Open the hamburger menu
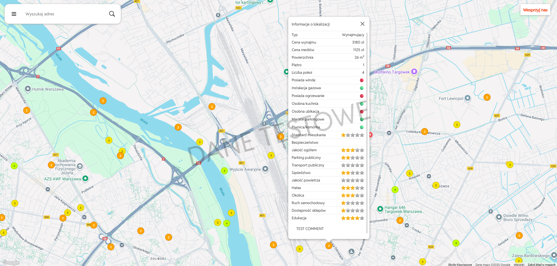This screenshot has width=557, height=266. (14, 14)
